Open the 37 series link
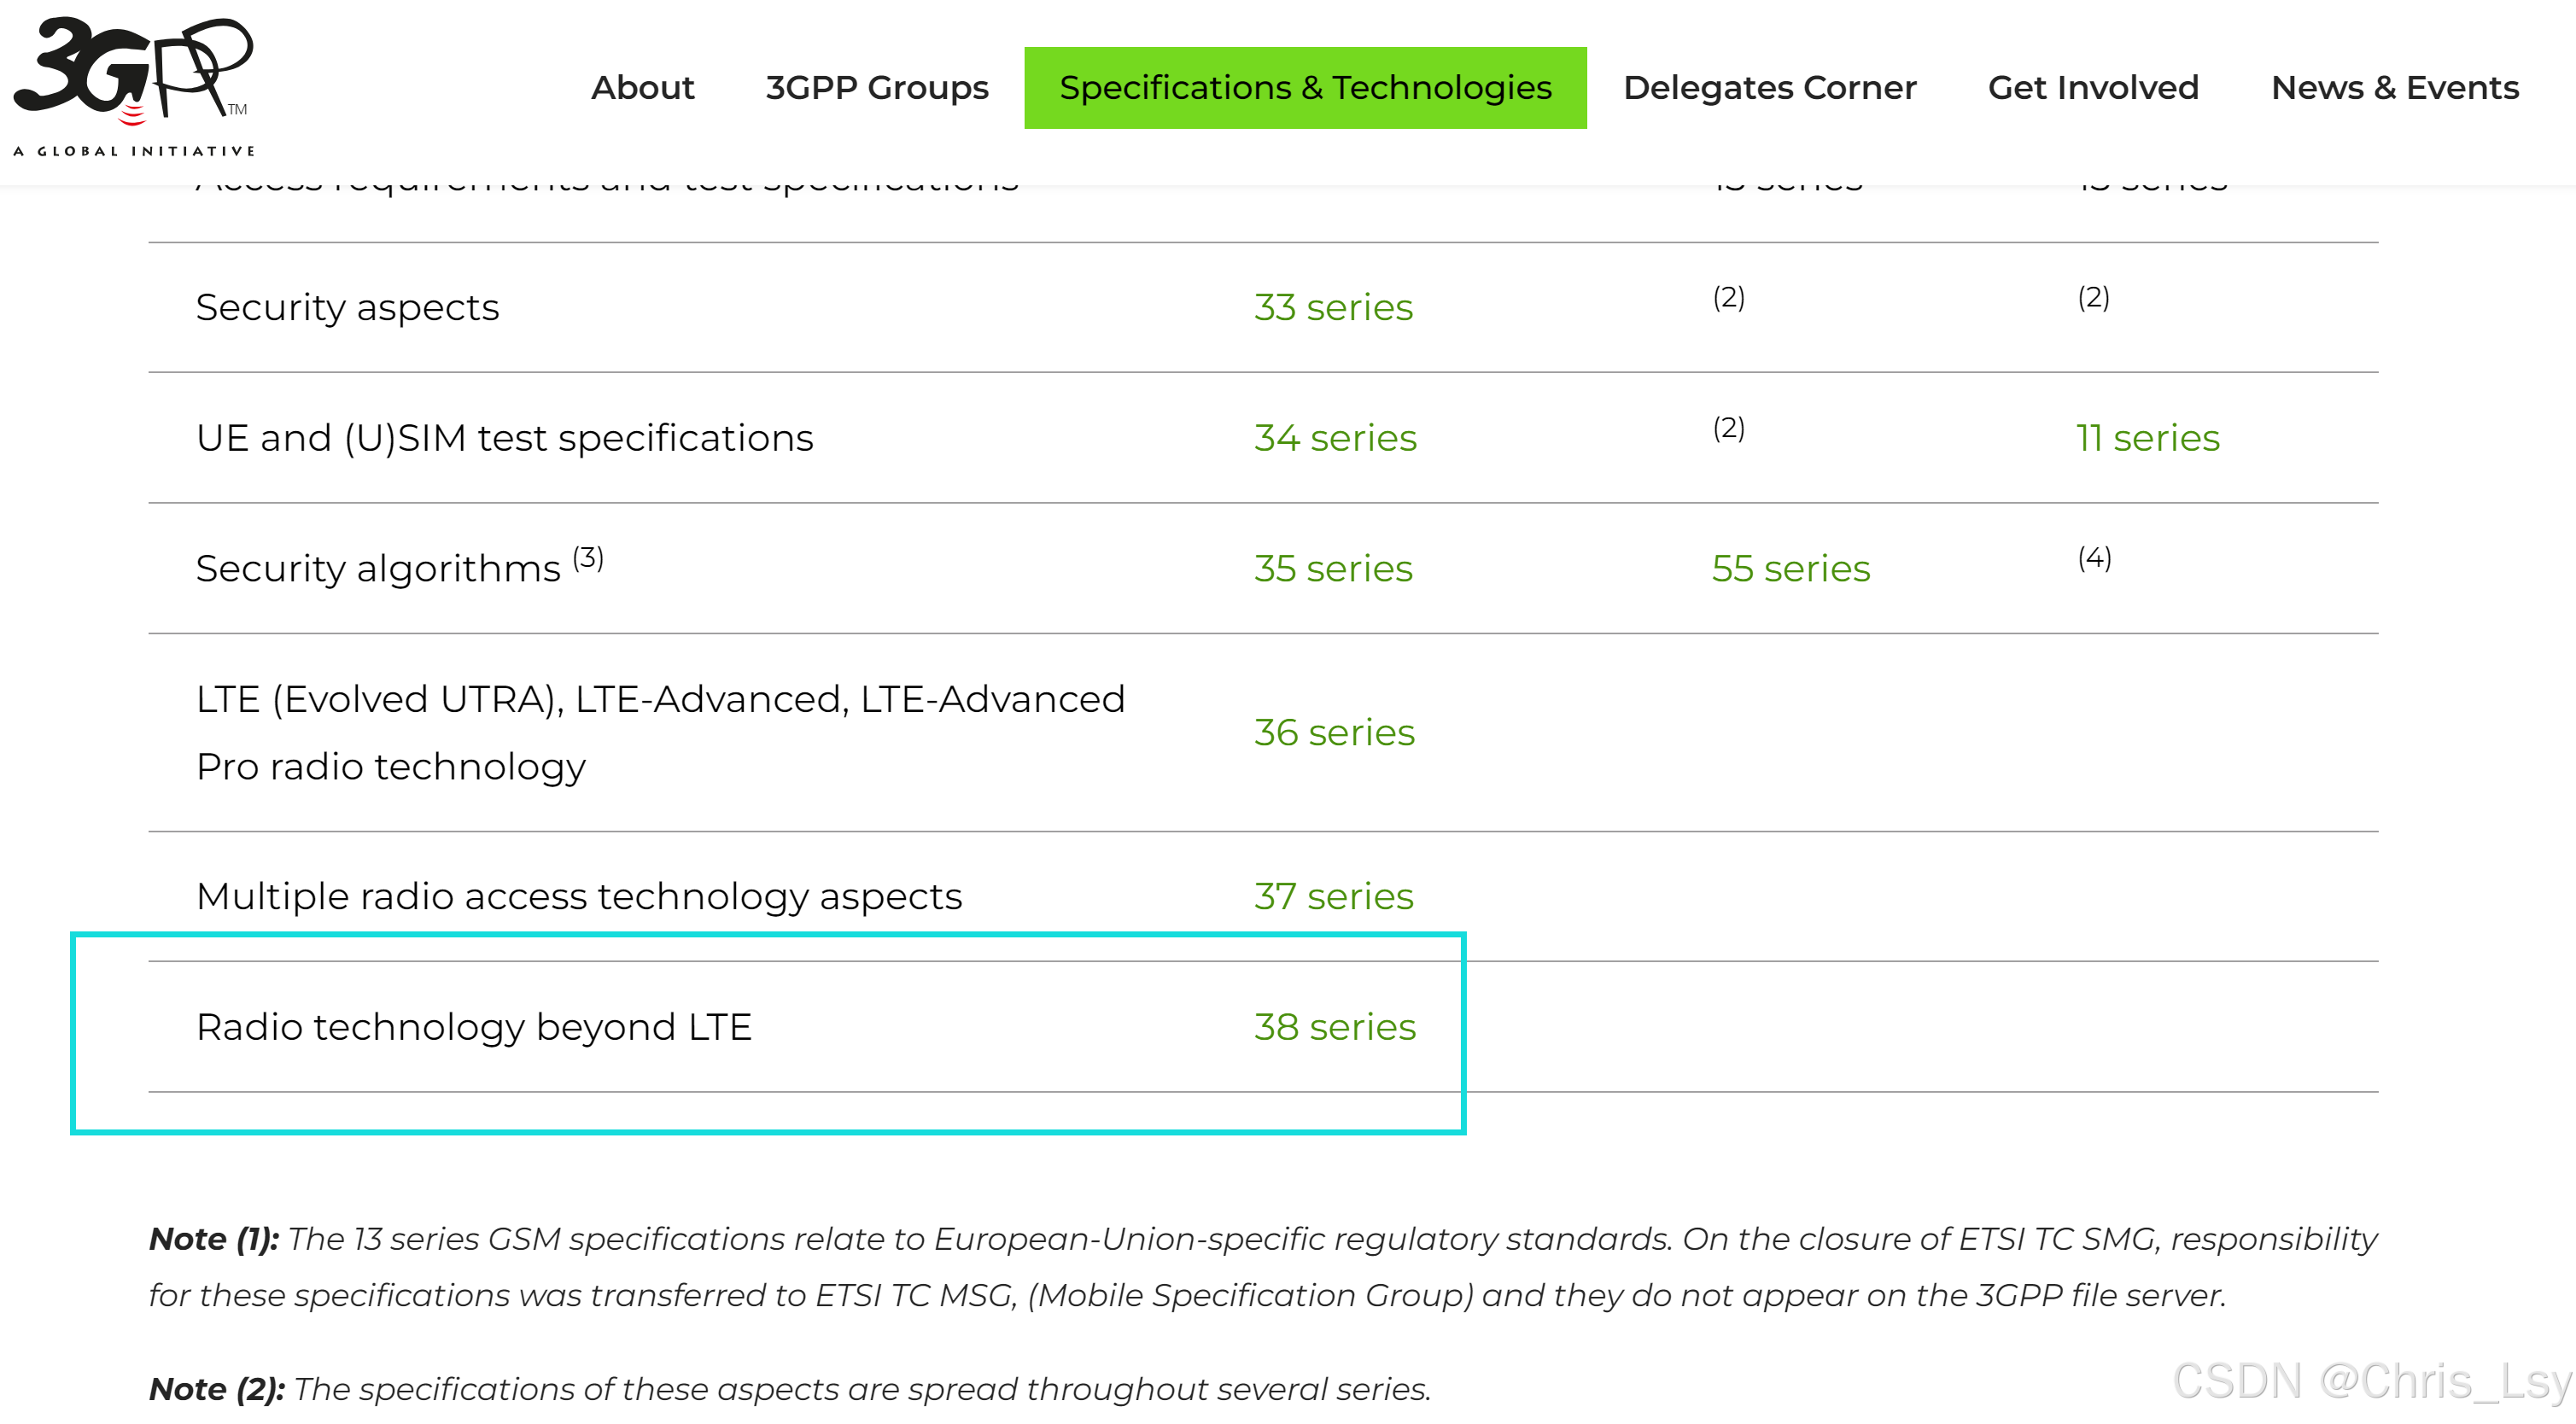 [1333, 896]
